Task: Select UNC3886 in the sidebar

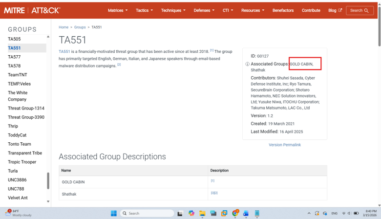Action: click(17, 180)
